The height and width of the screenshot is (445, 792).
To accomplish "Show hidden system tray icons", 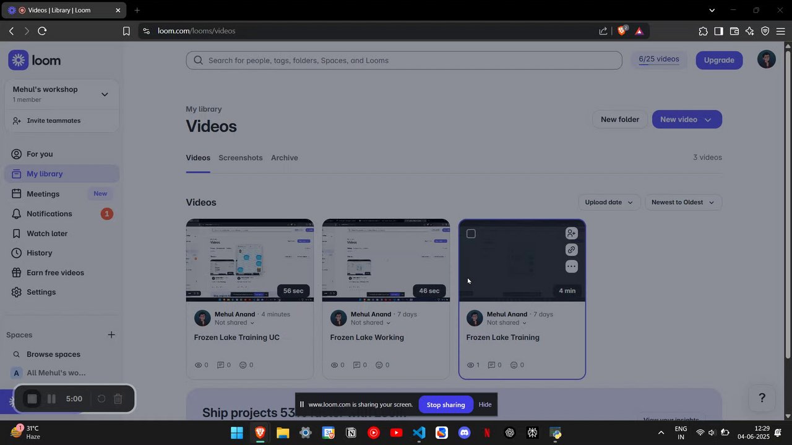I will 661,433.
